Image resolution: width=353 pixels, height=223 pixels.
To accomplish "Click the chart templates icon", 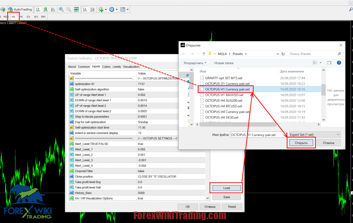I will (123, 9).
